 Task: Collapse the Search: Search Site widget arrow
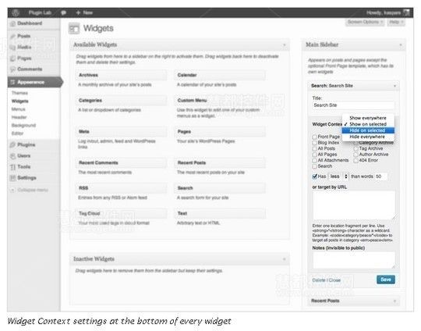[394, 86]
